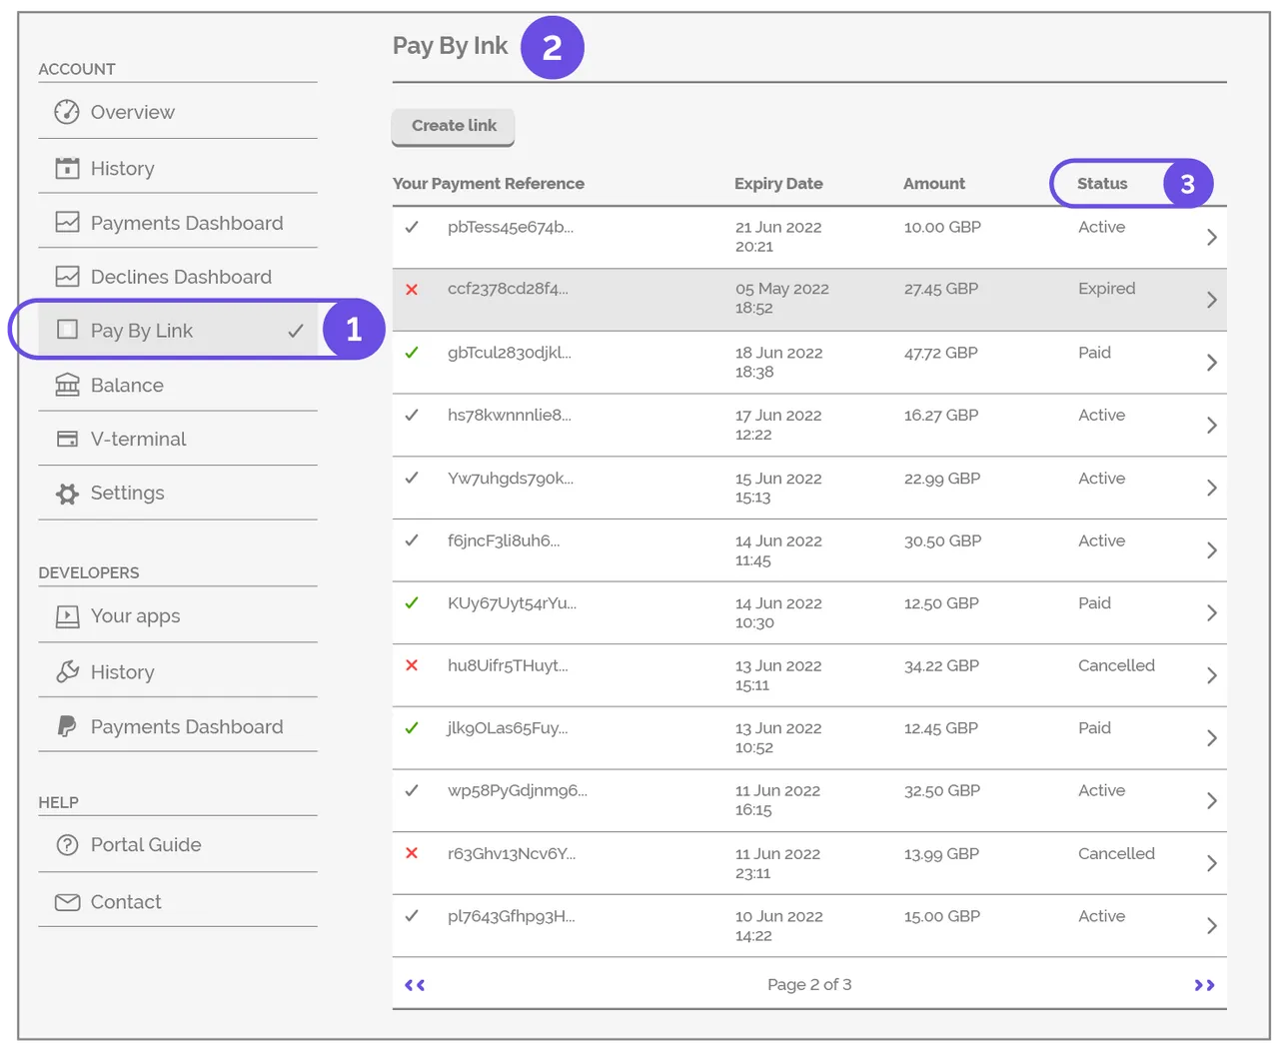Select the Pay By Link checkmark
The height and width of the screenshot is (1050, 1279).
(296, 329)
